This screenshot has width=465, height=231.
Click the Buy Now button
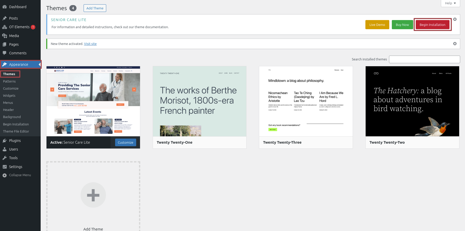[402, 25]
